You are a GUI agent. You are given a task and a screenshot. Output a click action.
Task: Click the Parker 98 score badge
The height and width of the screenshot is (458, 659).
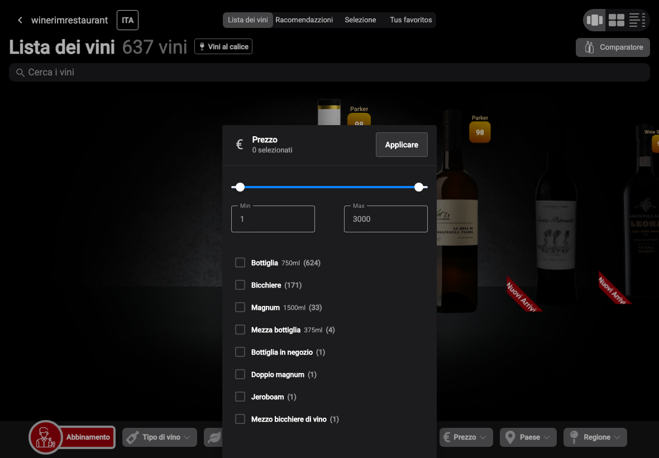[480, 132]
